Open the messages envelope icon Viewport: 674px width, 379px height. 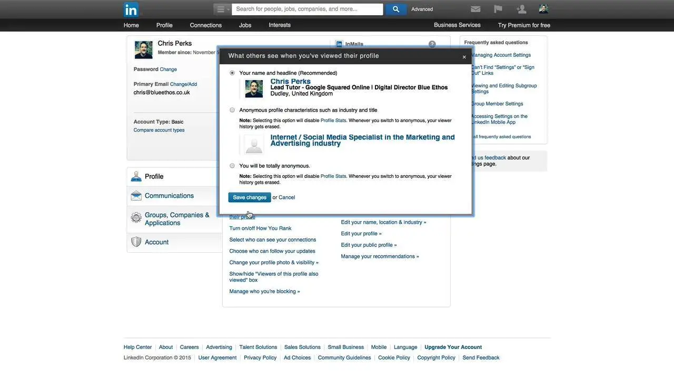coord(475,9)
